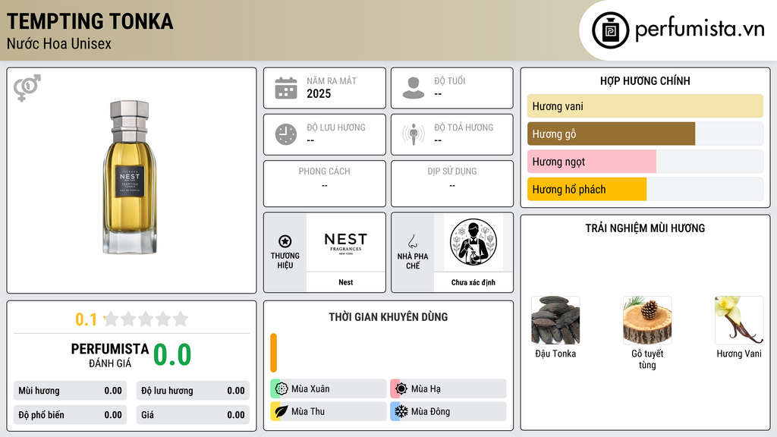This screenshot has height=437, width=777.
Task: Click the Thời gian khuyên dùng heading
Action: click(388, 316)
